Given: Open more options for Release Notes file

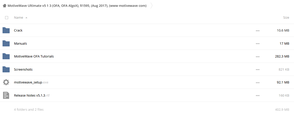Looking at the screenshot, I should [258, 96].
